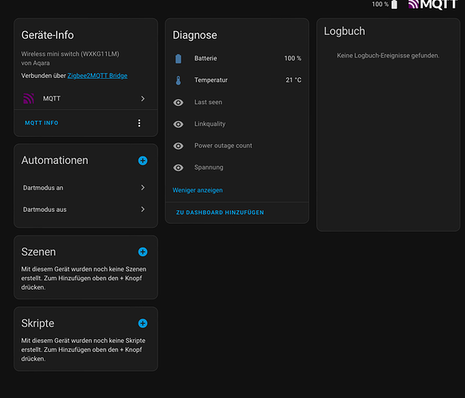
Task: Click the purple MQTT integration icon
Action: click(29, 99)
